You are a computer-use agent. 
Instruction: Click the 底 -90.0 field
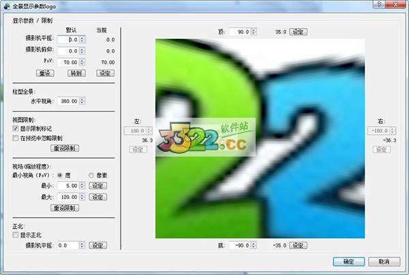(240, 245)
